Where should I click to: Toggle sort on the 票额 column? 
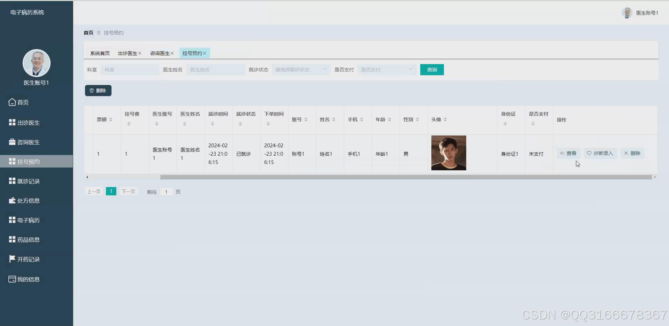[x=111, y=119]
